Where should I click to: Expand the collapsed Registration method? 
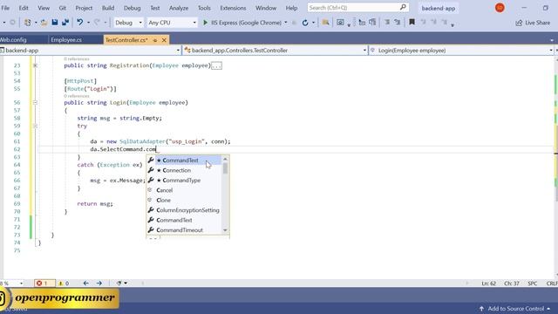click(x=35, y=65)
